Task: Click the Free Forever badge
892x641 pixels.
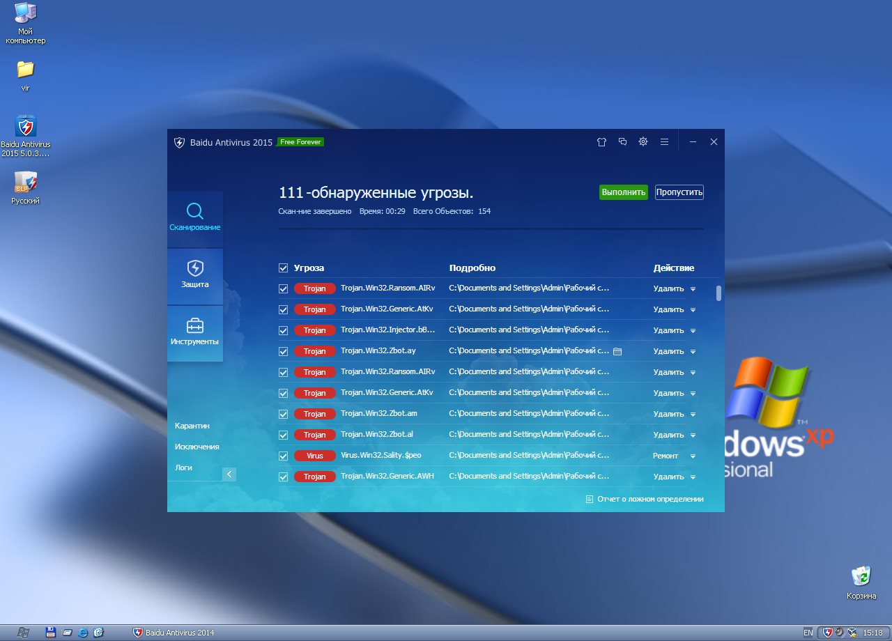Action: [x=300, y=141]
